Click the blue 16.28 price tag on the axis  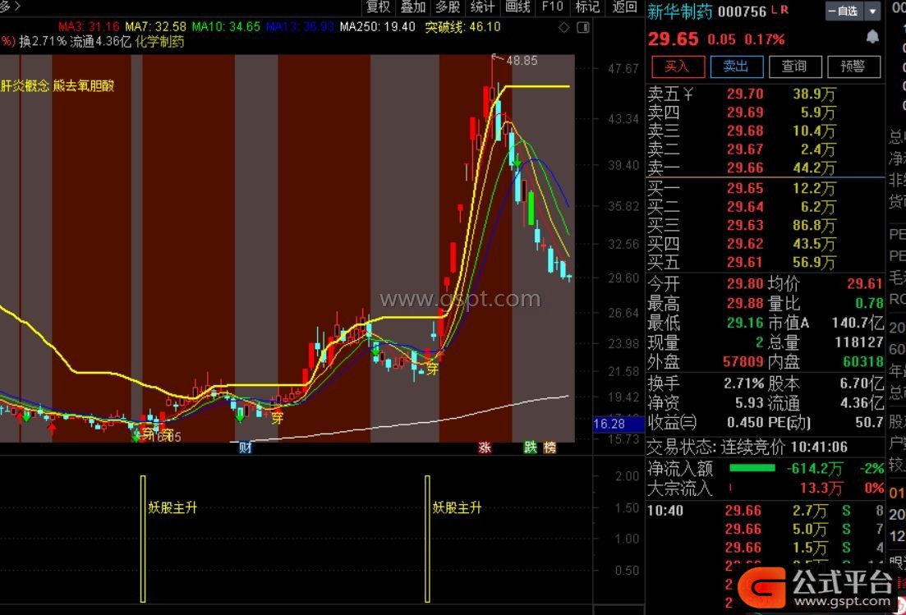(619, 424)
